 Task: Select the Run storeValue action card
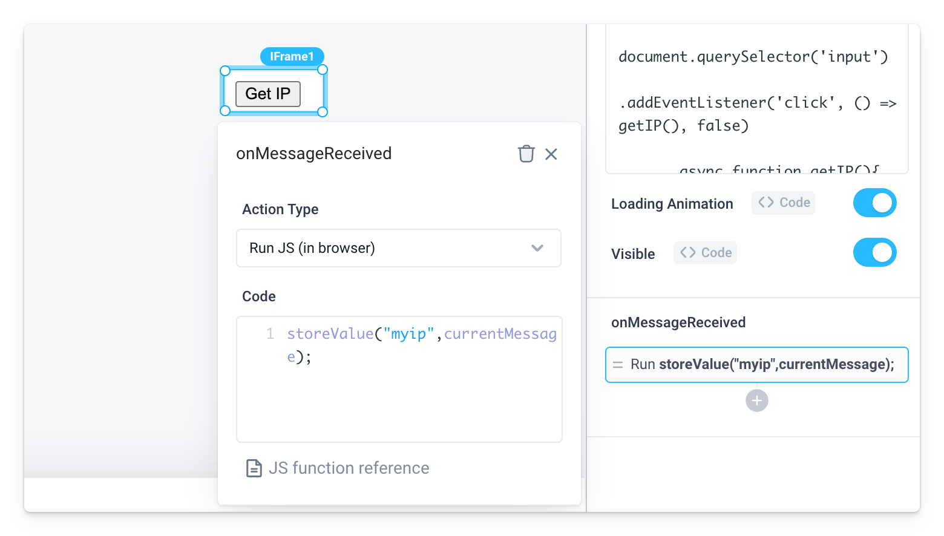coord(756,364)
